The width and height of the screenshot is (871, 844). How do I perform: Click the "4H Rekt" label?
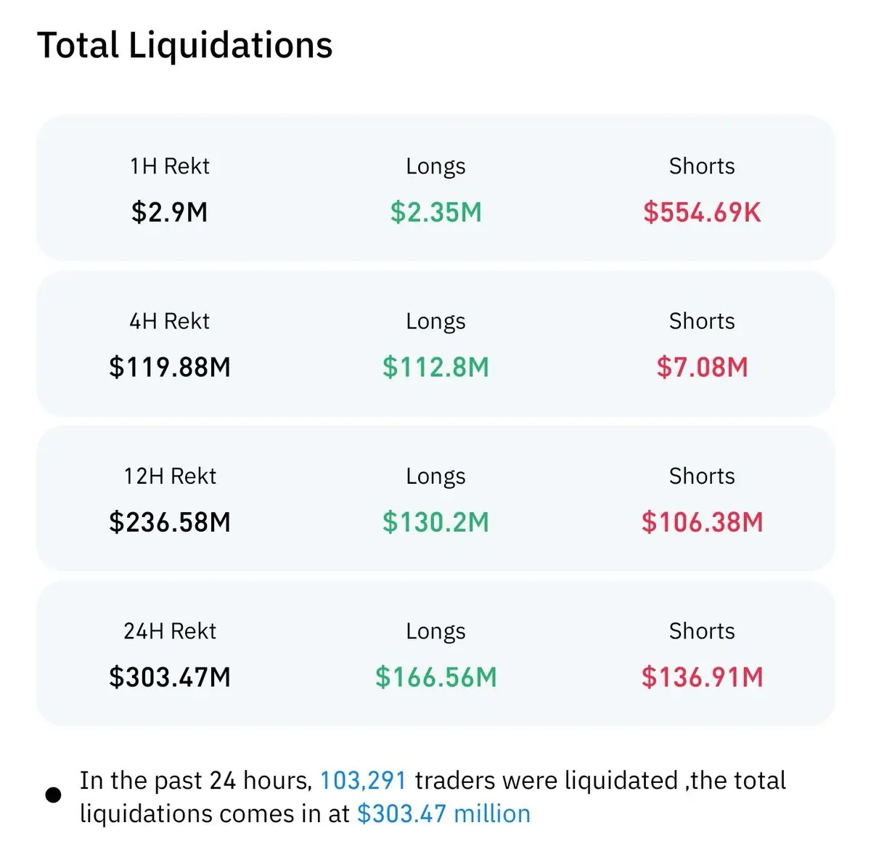[170, 321]
